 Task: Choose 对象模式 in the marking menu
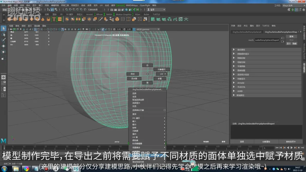(x=161, y=69)
